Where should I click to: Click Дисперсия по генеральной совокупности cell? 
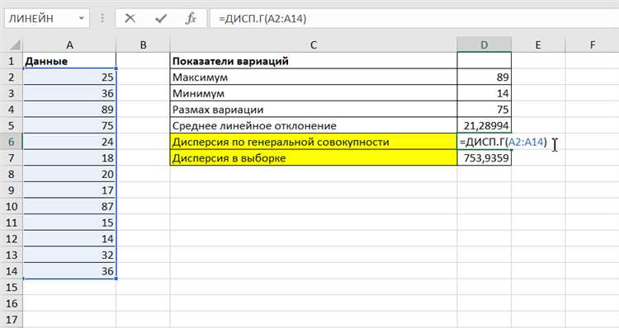[x=314, y=142]
